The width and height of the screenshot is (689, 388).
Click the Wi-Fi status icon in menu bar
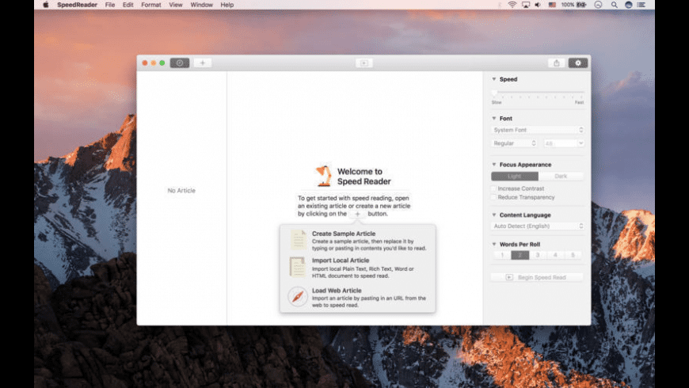coord(512,5)
